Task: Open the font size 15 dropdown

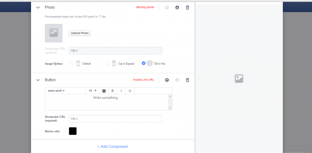Action: click(x=93, y=91)
